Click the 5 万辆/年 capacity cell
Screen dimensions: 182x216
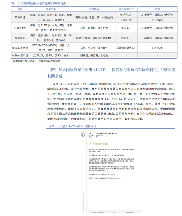157,48
